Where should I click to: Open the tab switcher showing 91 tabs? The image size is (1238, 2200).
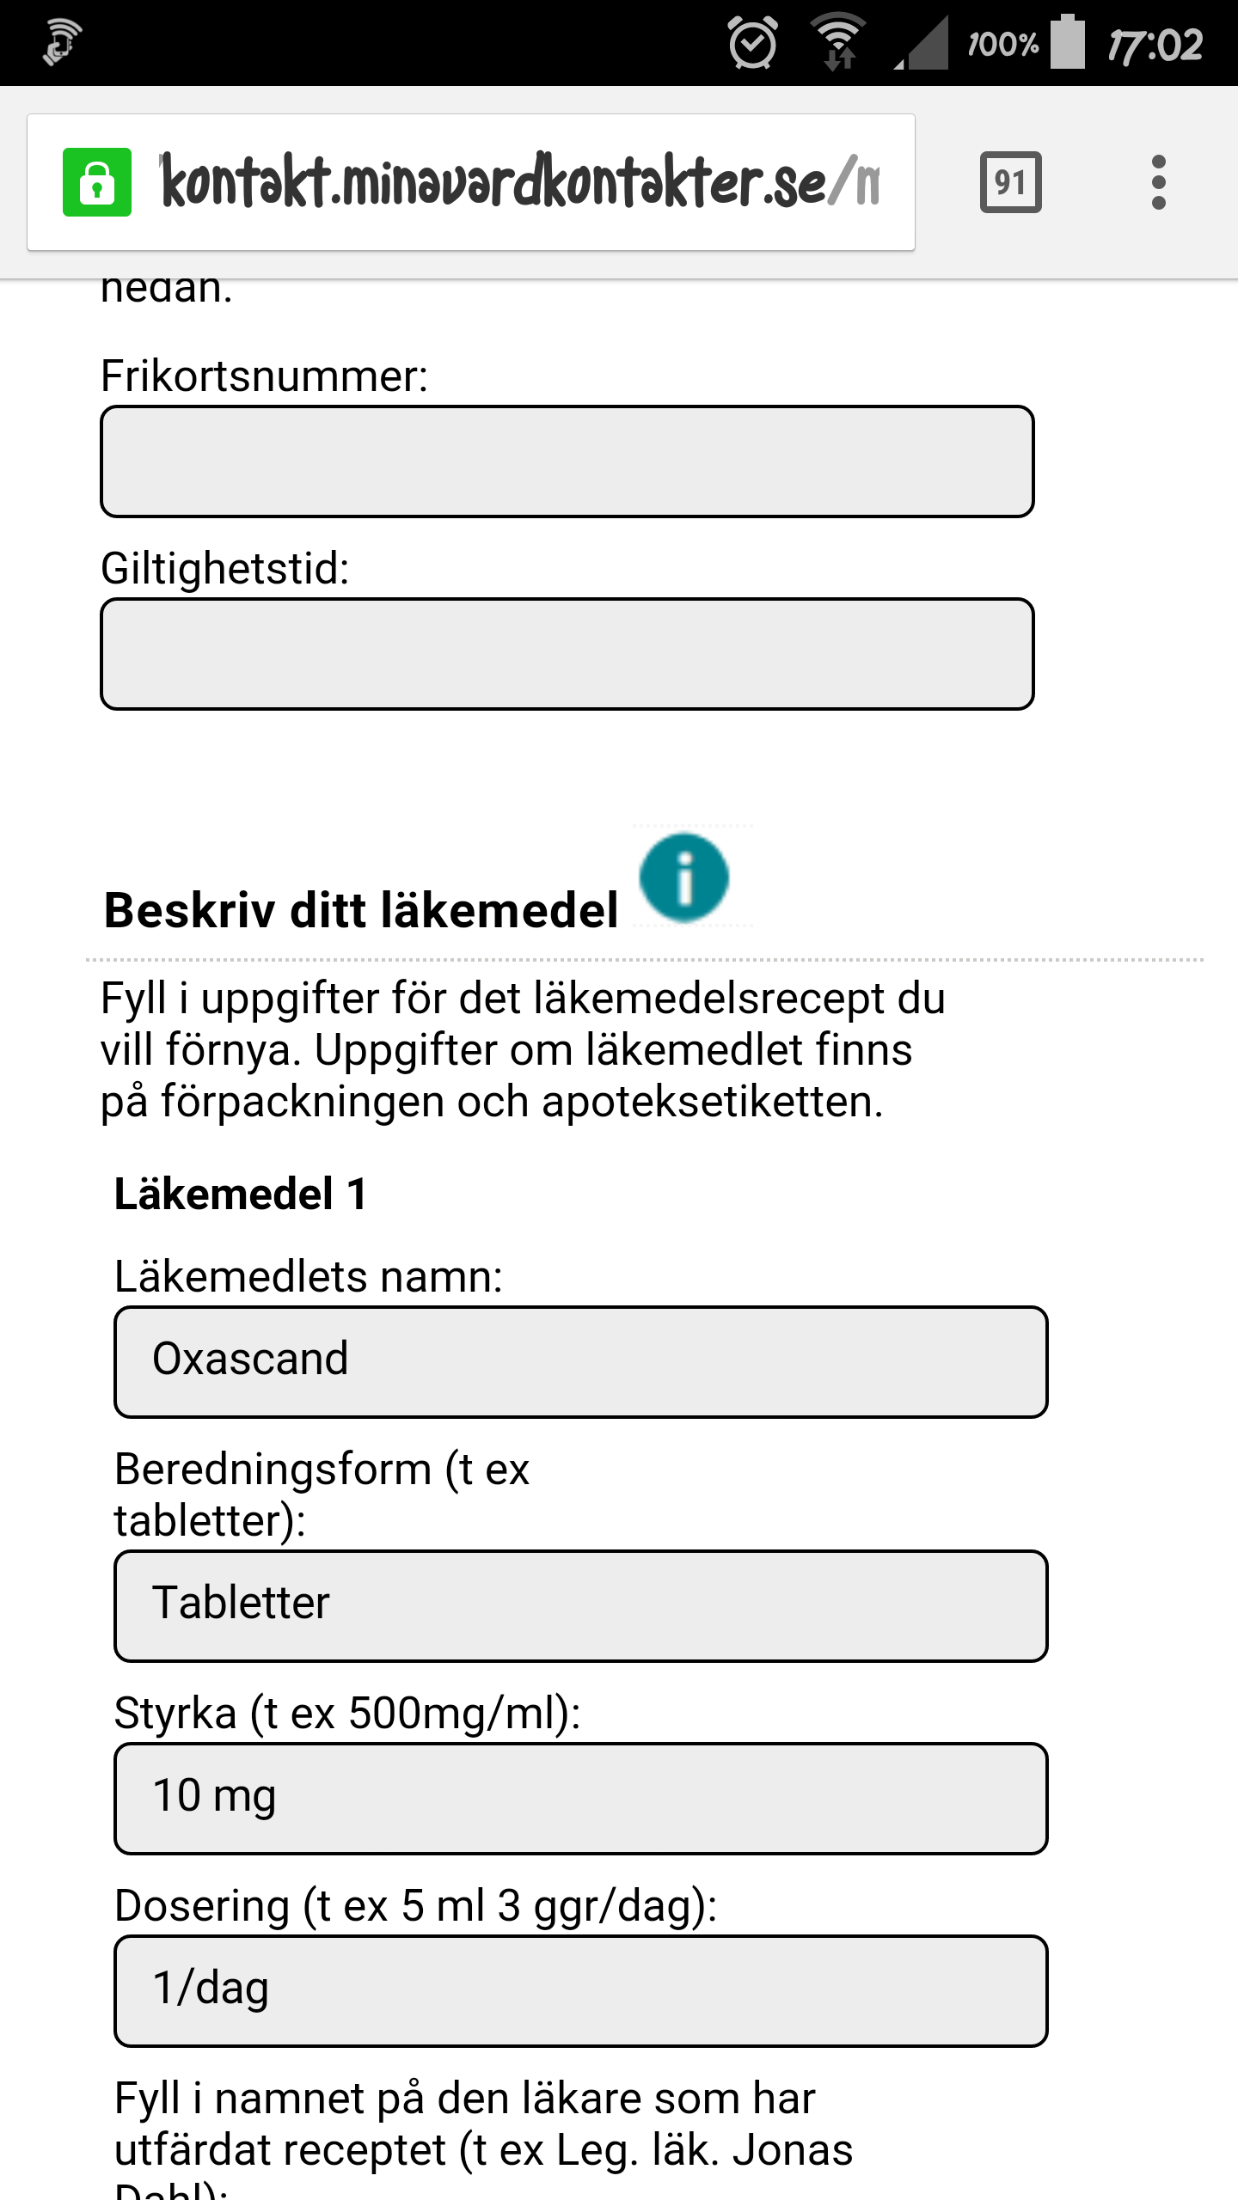[x=1010, y=182]
